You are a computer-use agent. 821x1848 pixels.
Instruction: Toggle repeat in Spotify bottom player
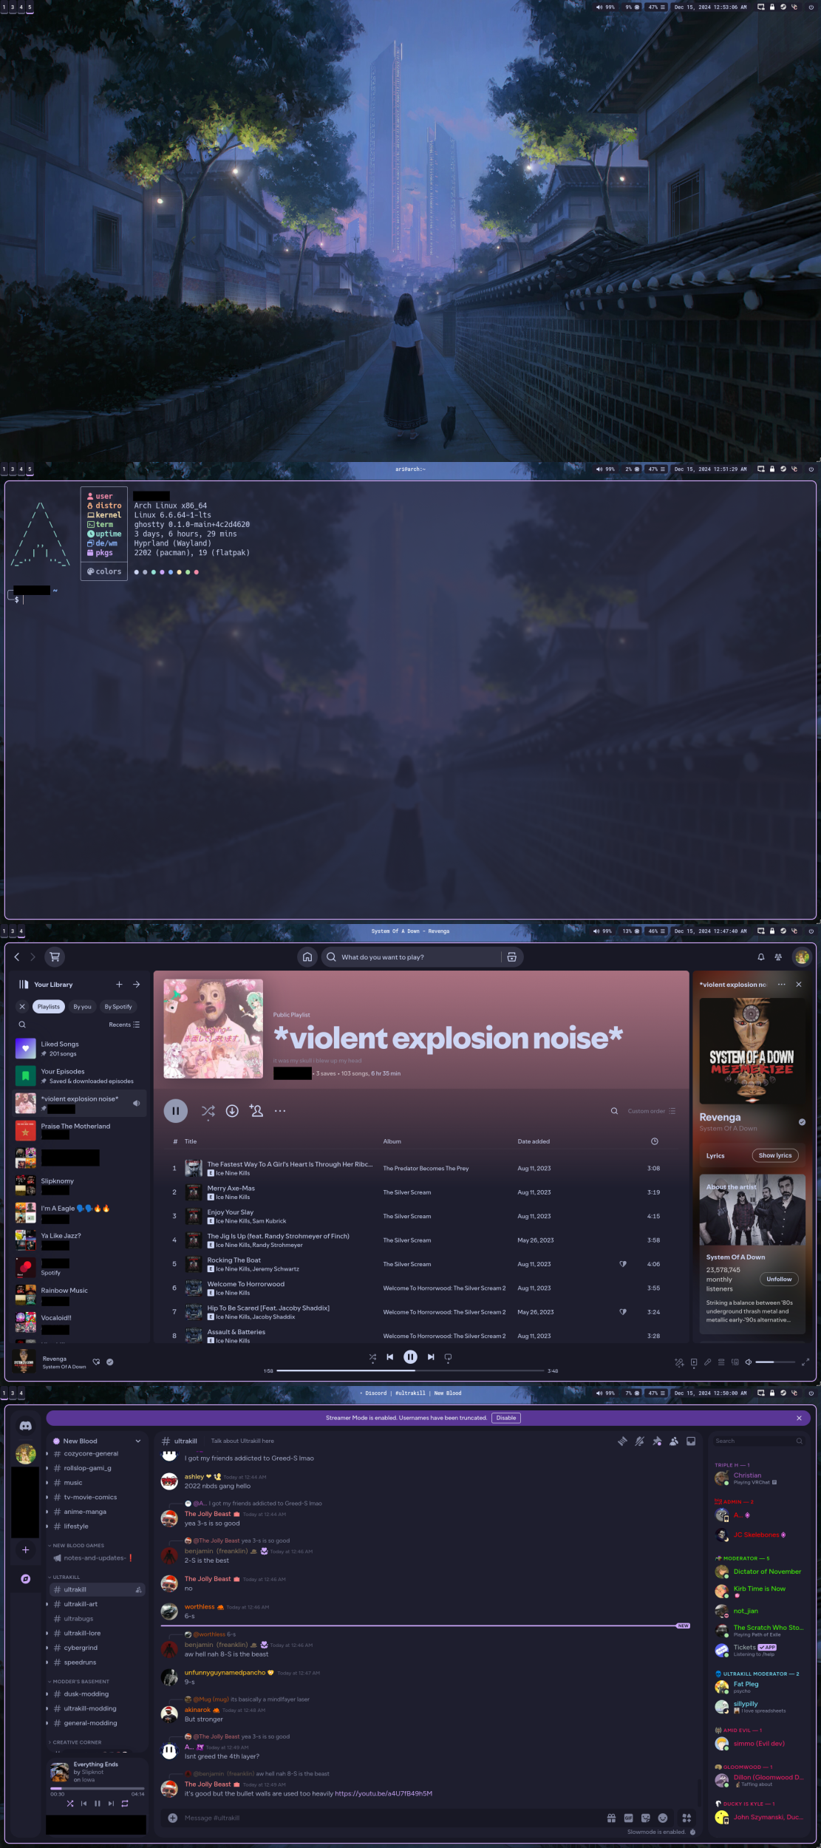pos(448,1357)
